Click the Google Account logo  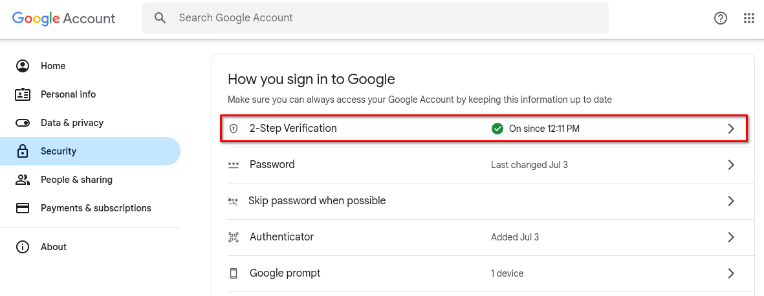(64, 19)
